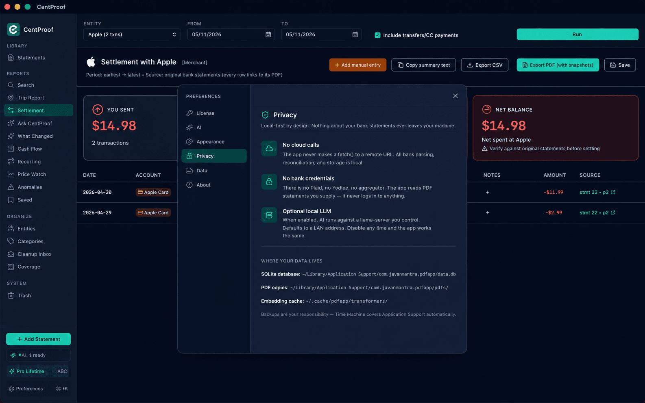Click the CentProof logo icon
Image resolution: width=645 pixels, height=403 pixels.
(13, 29)
